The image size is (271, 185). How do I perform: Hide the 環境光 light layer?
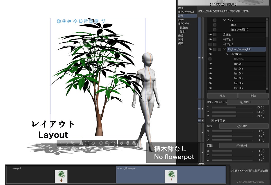(x=210, y=34)
